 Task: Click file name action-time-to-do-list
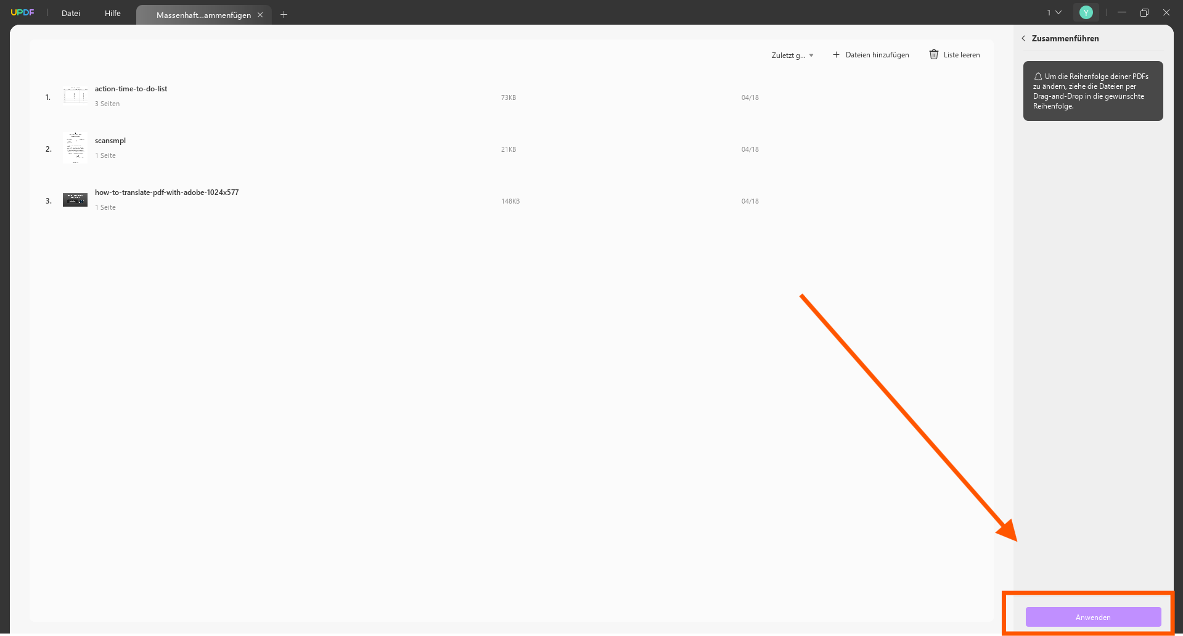pyautogui.click(x=131, y=89)
